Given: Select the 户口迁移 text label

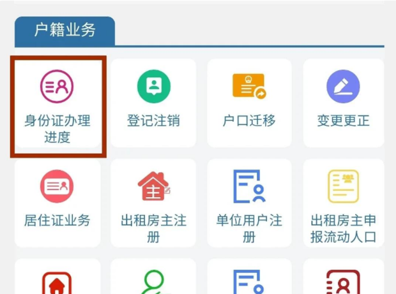Looking at the screenshot, I should pyautogui.click(x=249, y=121).
